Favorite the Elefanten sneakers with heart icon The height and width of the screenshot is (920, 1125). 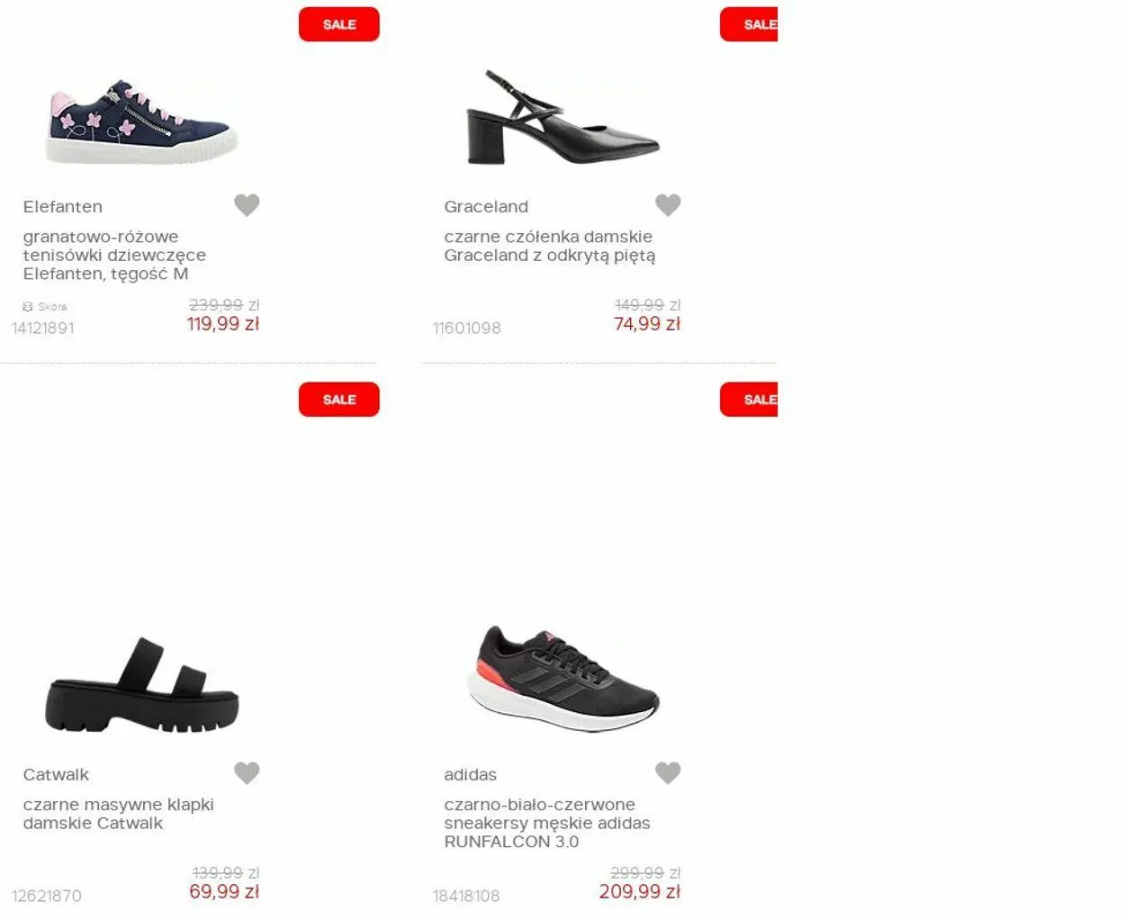click(247, 205)
